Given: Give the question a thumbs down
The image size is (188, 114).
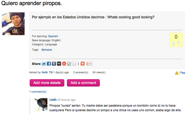Looking at the screenshot, I should point(179,43).
